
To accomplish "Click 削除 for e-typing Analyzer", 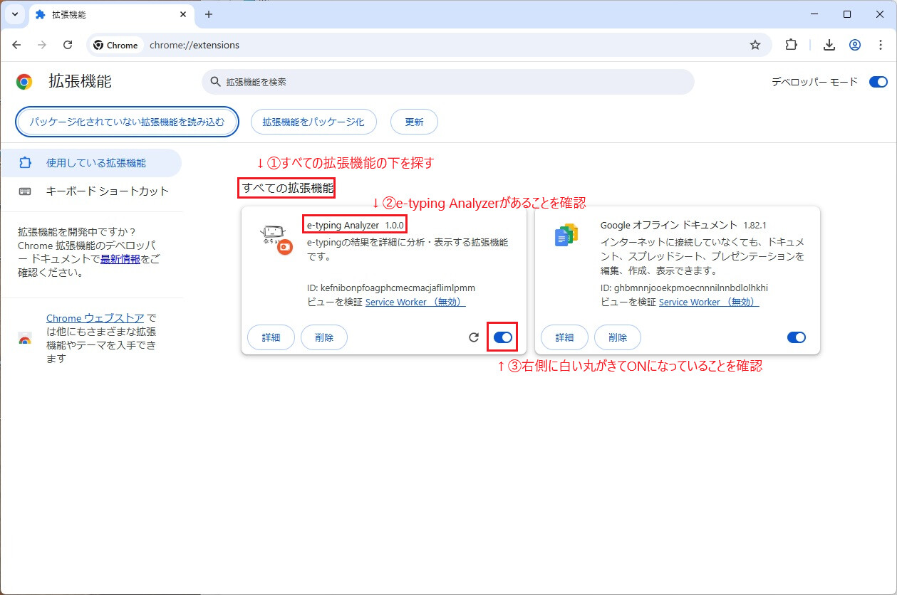I will pyautogui.click(x=324, y=337).
